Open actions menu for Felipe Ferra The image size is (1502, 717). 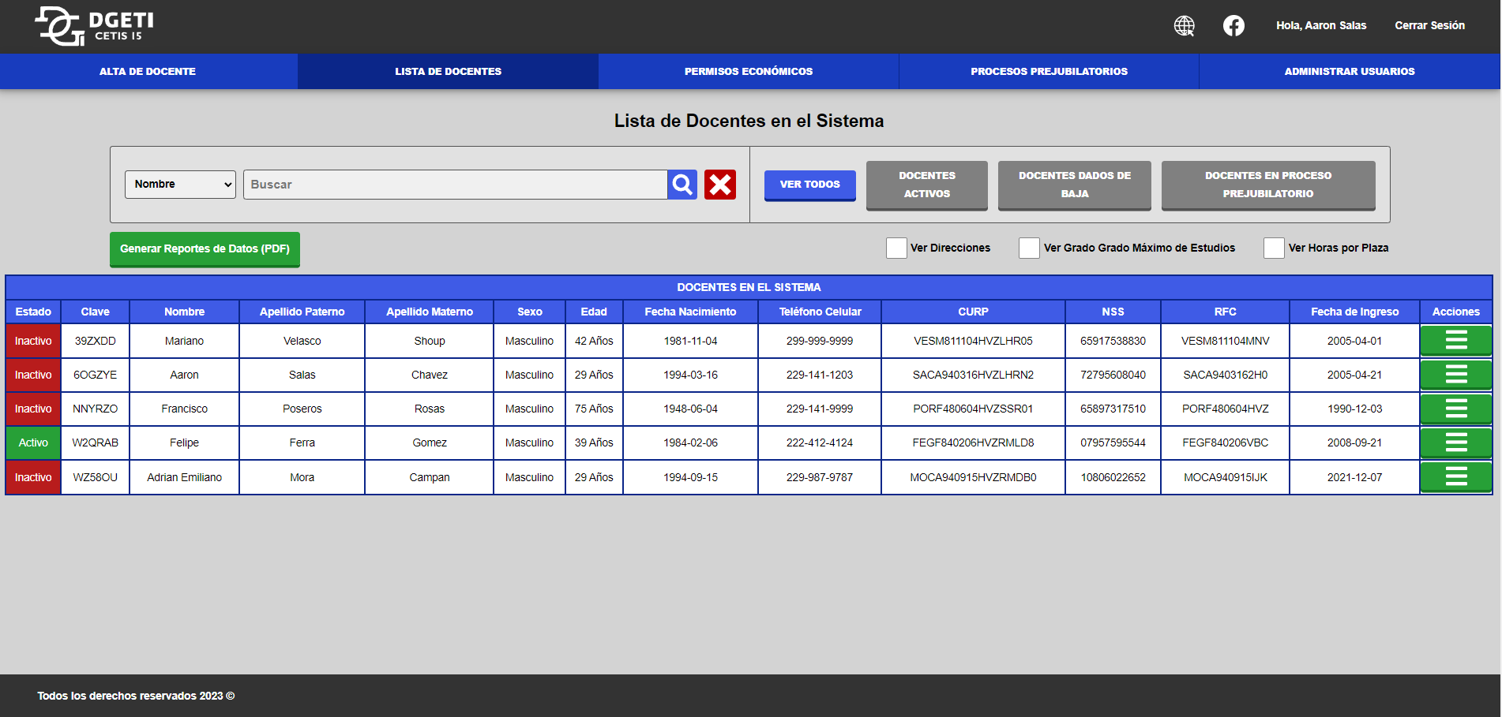point(1455,443)
